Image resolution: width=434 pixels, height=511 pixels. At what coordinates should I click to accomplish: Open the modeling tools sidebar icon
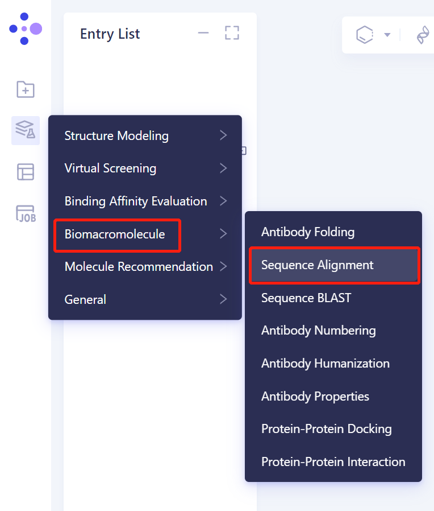click(x=25, y=130)
